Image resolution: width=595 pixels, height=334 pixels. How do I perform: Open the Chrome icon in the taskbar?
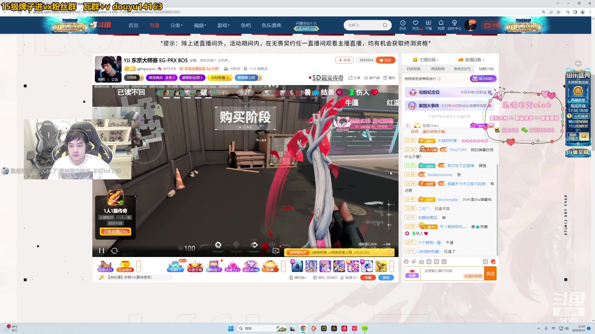(x=303, y=328)
